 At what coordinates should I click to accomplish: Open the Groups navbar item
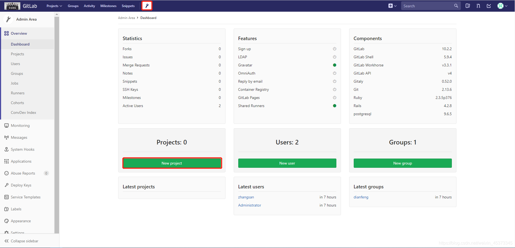coord(73,6)
